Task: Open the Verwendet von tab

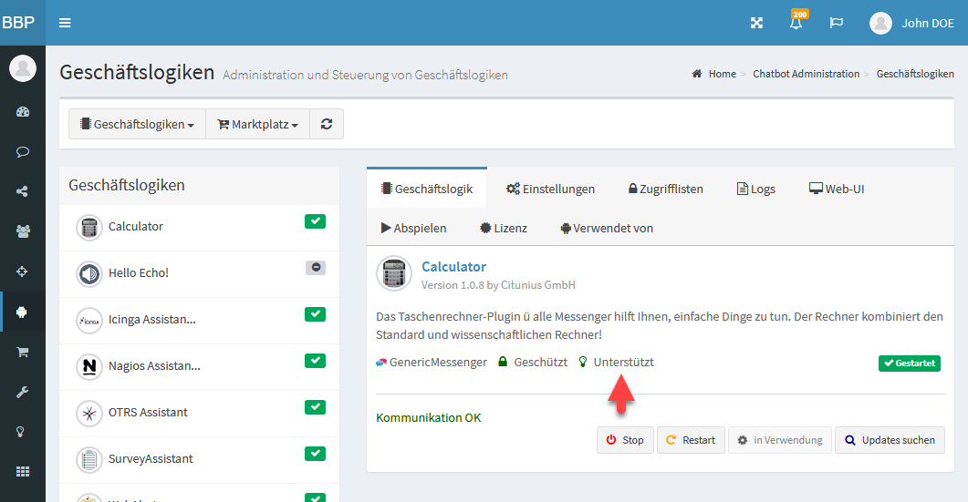Action: click(607, 228)
